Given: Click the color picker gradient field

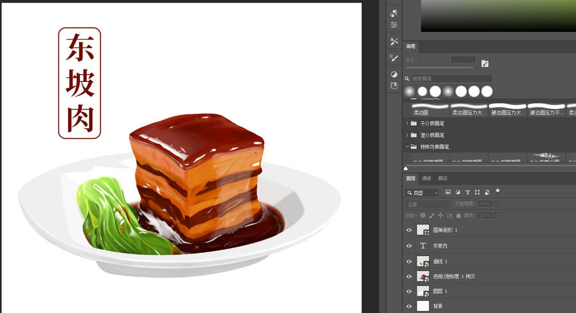Looking at the screenshot, I should [499, 15].
